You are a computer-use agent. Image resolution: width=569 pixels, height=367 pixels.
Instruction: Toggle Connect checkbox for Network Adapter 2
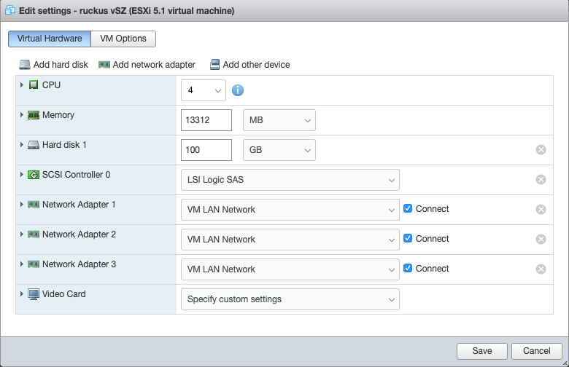pos(409,239)
